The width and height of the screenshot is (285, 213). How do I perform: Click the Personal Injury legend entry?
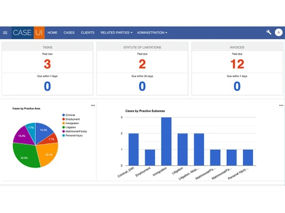click(x=72, y=136)
